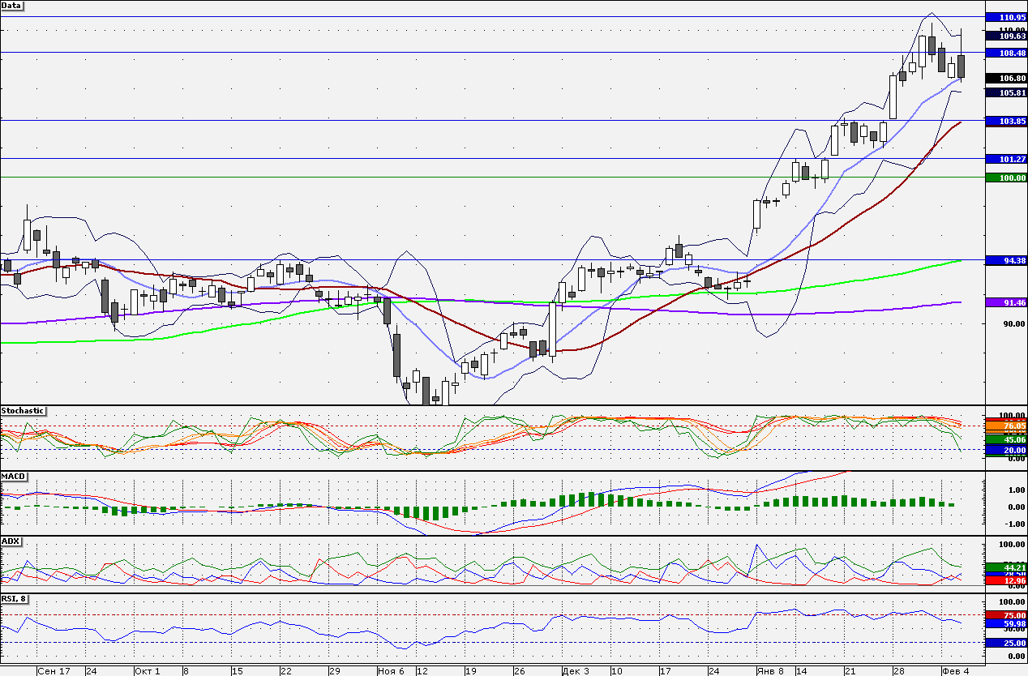Click the 110.95 price level tag
This screenshot has height=676, width=1028.
click(x=1005, y=17)
